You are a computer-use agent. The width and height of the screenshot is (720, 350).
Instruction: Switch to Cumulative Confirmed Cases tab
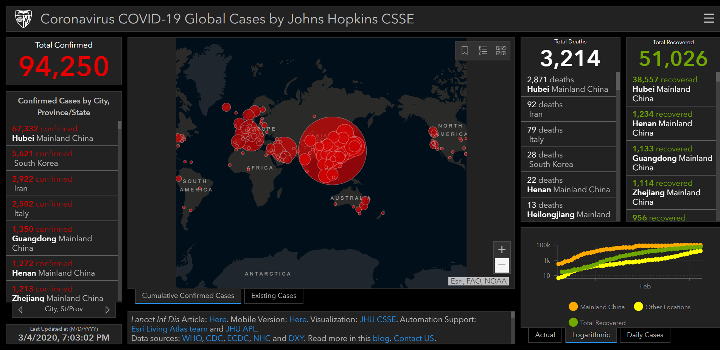188,296
